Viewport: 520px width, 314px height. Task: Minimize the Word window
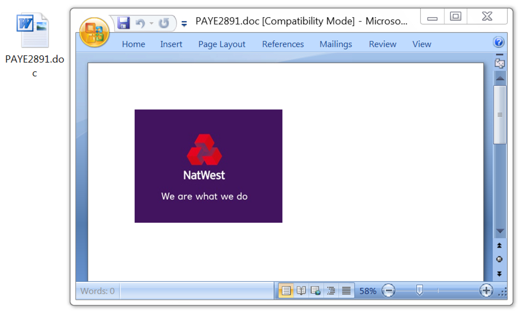(432, 16)
